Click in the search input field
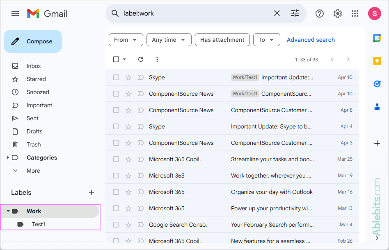The height and width of the screenshot is (250, 389). pos(196,14)
